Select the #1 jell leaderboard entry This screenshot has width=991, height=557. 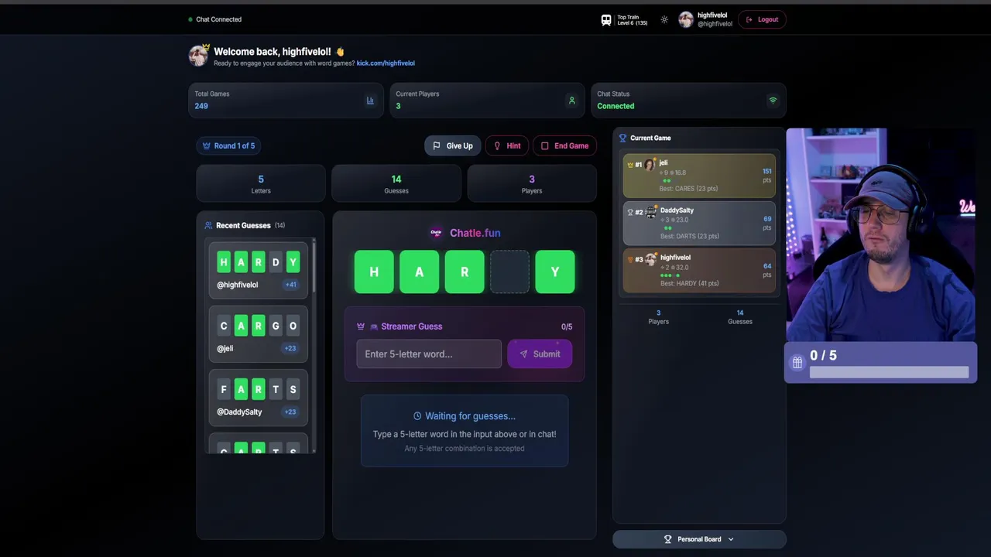(x=699, y=176)
